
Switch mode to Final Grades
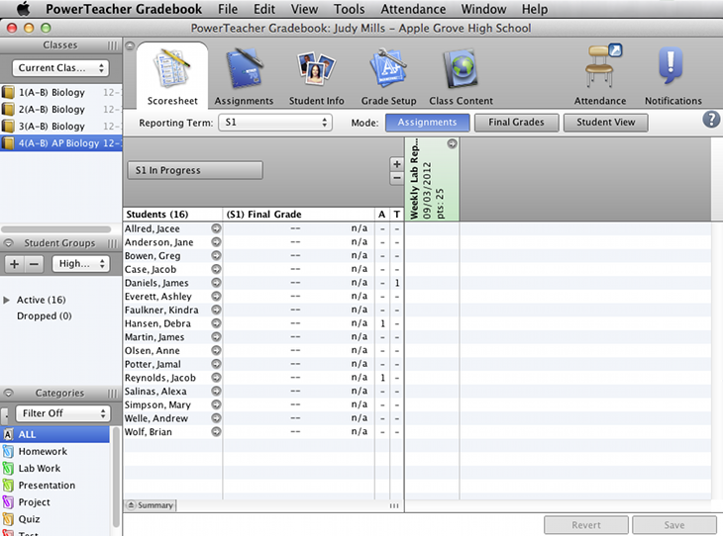click(x=516, y=123)
